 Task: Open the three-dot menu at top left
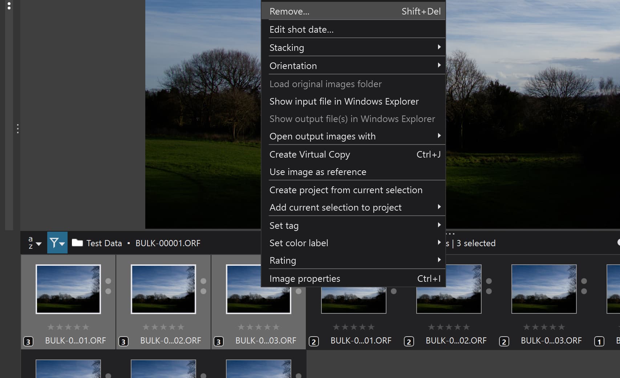pos(9,5)
